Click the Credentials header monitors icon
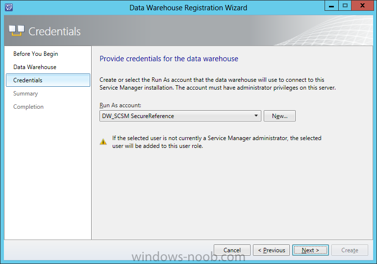Image resolution: width=377 pixels, height=264 pixels. (17, 30)
